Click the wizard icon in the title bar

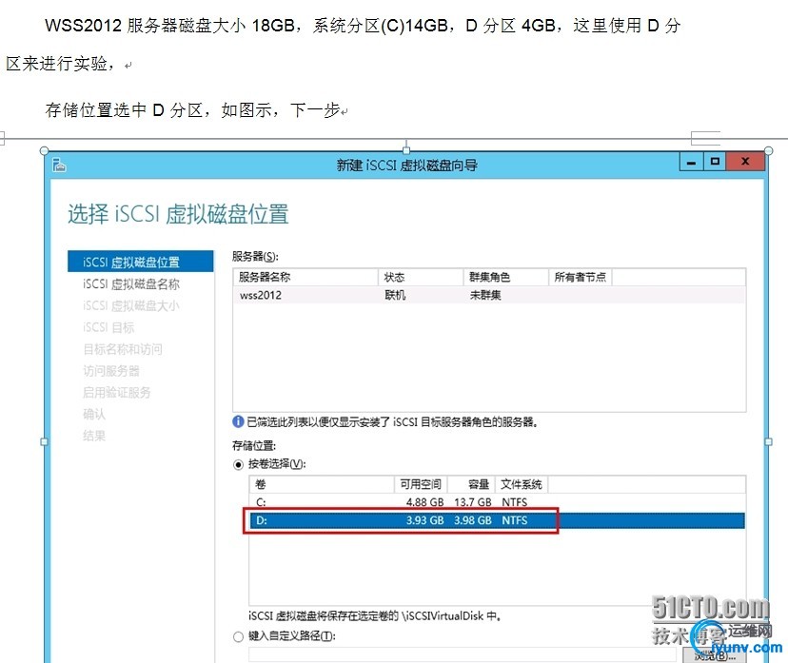tap(59, 165)
